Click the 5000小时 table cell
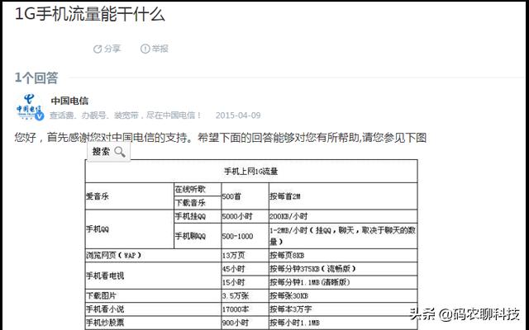This screenshot has height=330, width=529. (x=245, y=216)
